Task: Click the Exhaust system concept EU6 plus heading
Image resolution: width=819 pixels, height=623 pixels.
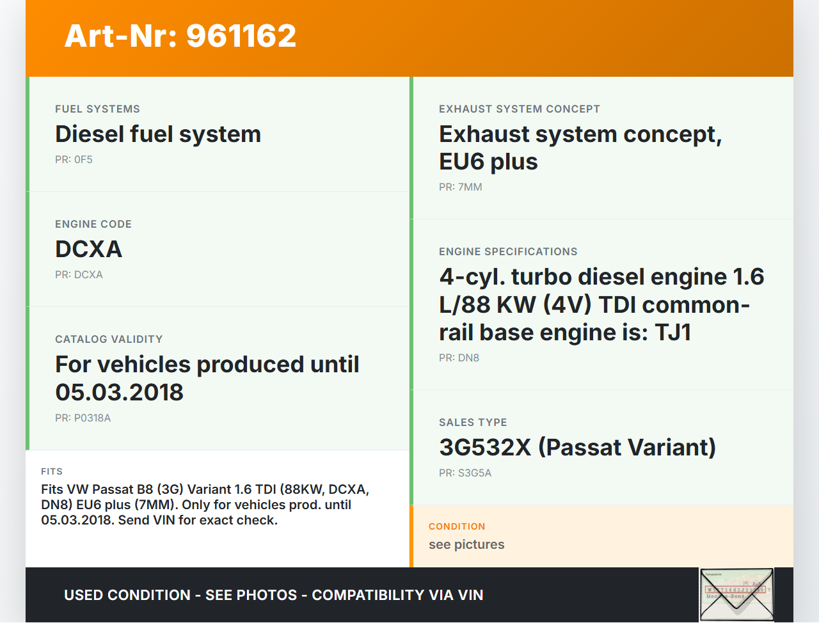Action: point(580,148)
